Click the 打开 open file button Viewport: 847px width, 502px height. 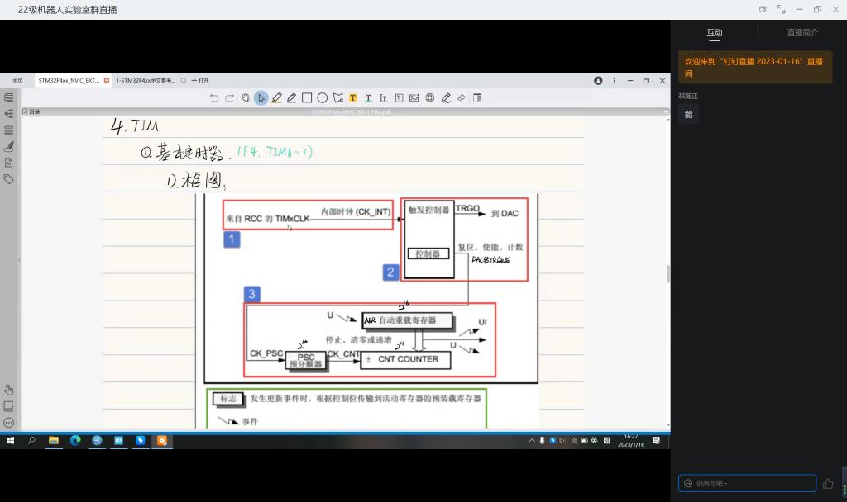(x=200, y=81)
